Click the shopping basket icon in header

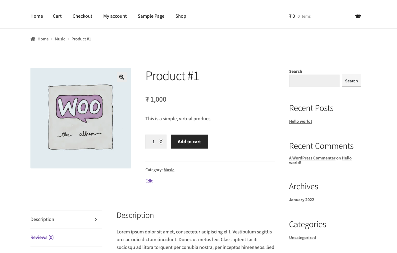tap(358, 16)
